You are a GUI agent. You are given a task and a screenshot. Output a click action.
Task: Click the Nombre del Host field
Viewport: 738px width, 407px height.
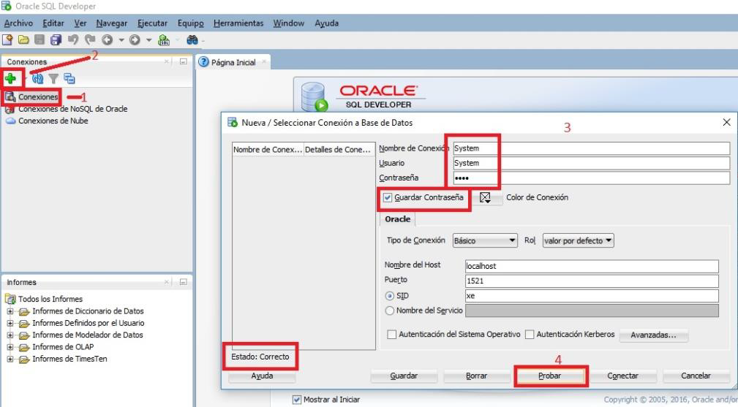(x=592, y=266)
